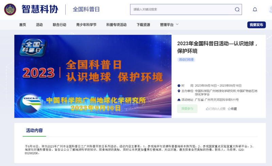This screenshot has height=166, width=272.
Task: Click the clock icon beside 时间
Action: 179,86
